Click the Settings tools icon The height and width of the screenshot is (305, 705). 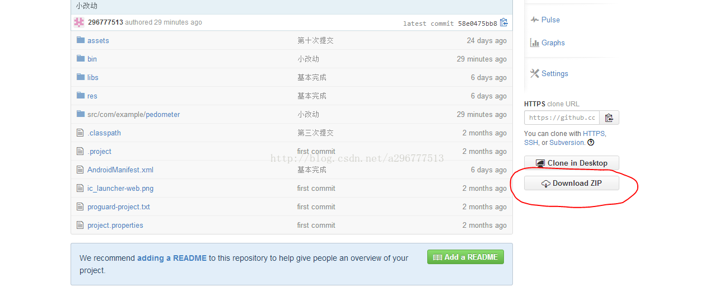pos(535,73)
